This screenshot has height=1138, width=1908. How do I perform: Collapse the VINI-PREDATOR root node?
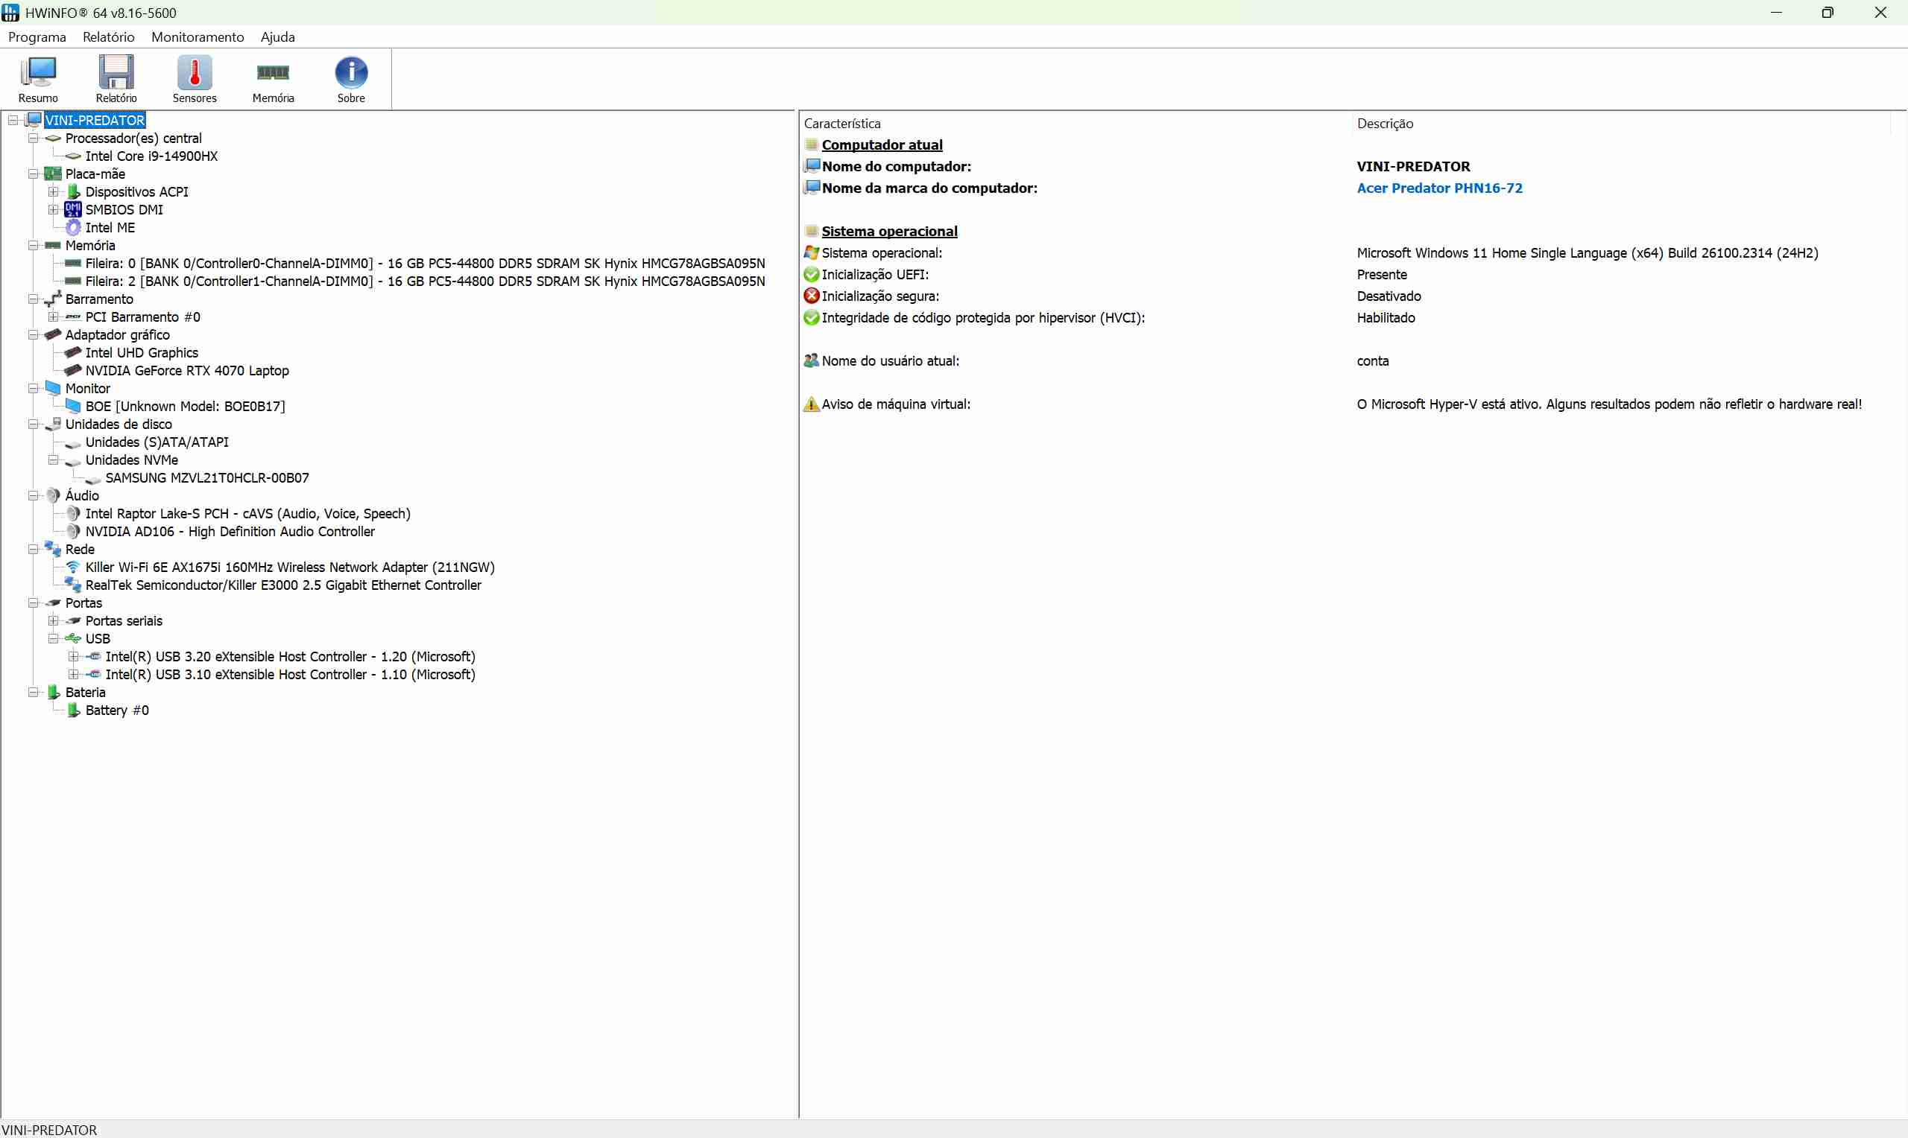tap(13, 121)
